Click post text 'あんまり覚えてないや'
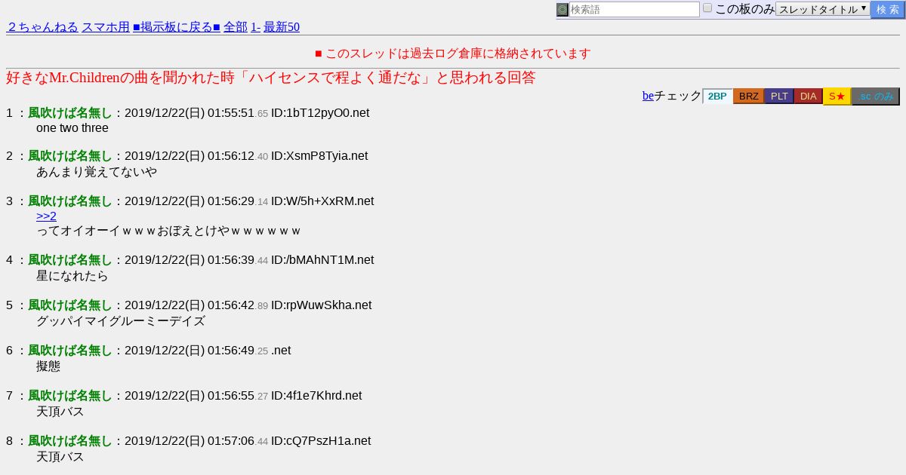Screen dimensions: 906x475 pos(97,172)
